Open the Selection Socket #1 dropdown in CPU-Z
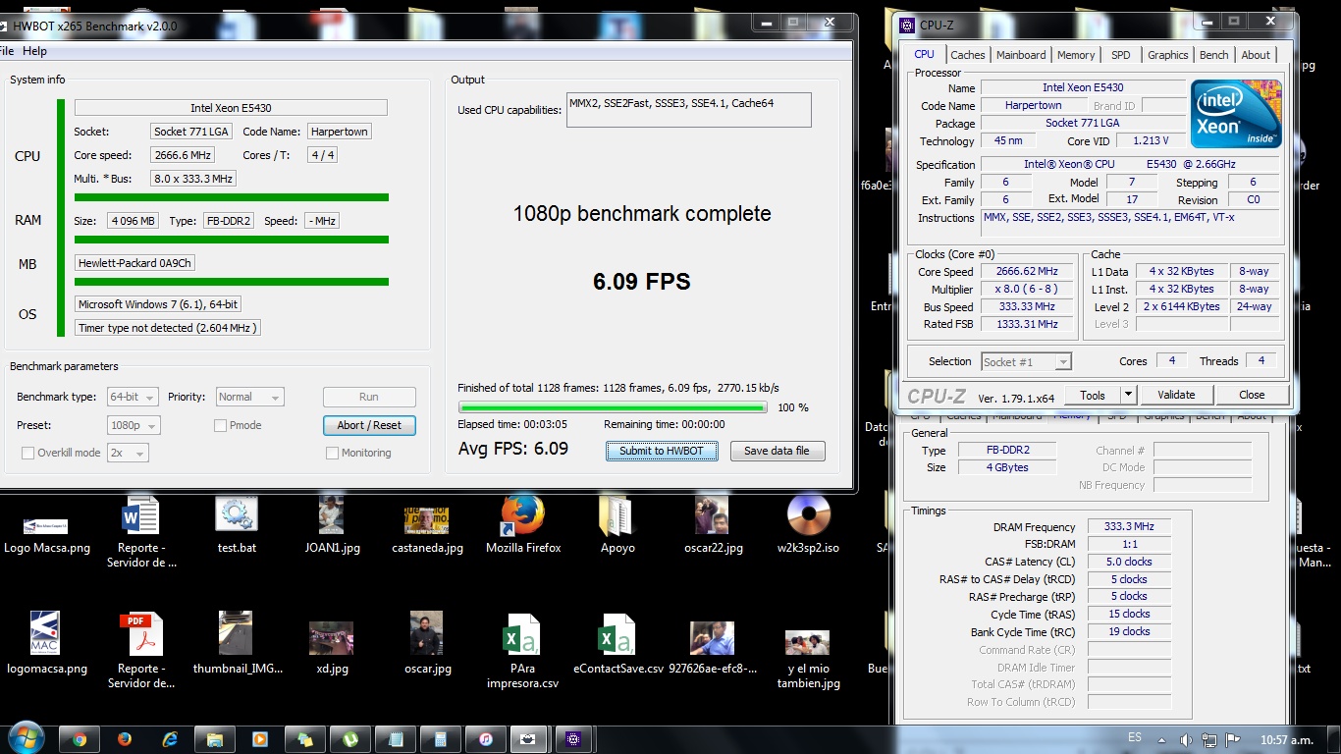Viewport: 1341px width, 754px height. coord(1026,361)
